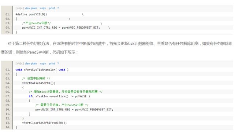The image size is (238, 132).
Task: Click 'copy' in the portYIELD code block
Action: pyautogui.click(x=43, y=8)
